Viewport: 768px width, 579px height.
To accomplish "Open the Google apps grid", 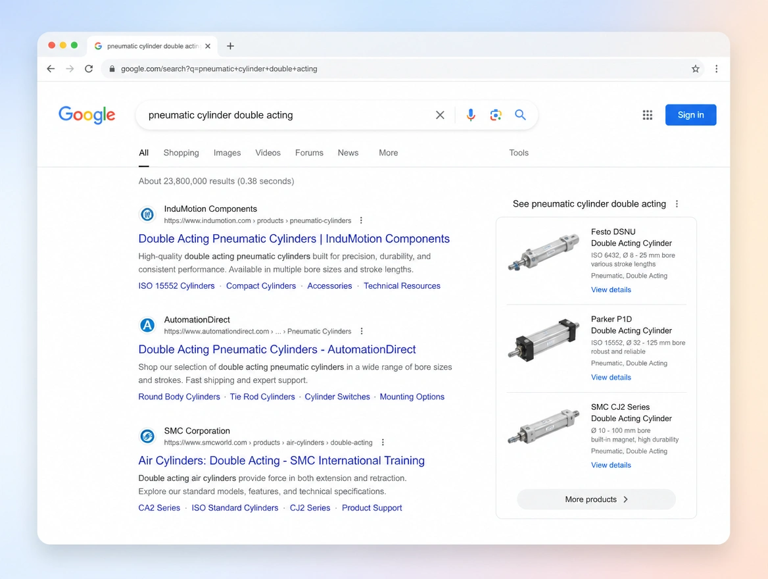I will [x=648, y=114].
